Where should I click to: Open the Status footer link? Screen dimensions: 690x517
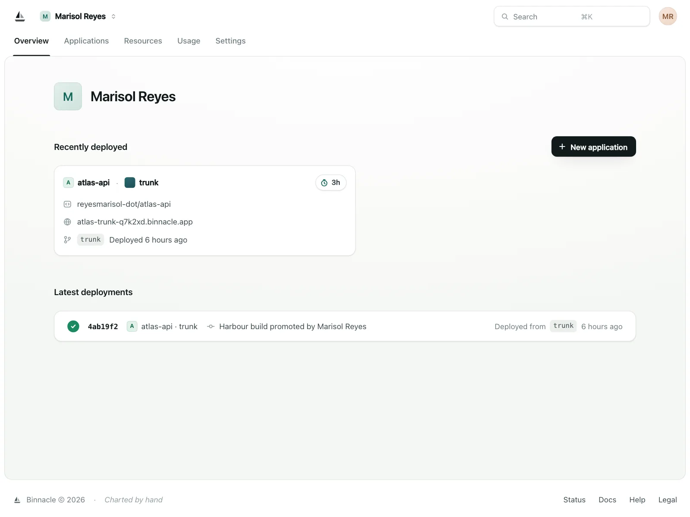click(x=574, y=500)
